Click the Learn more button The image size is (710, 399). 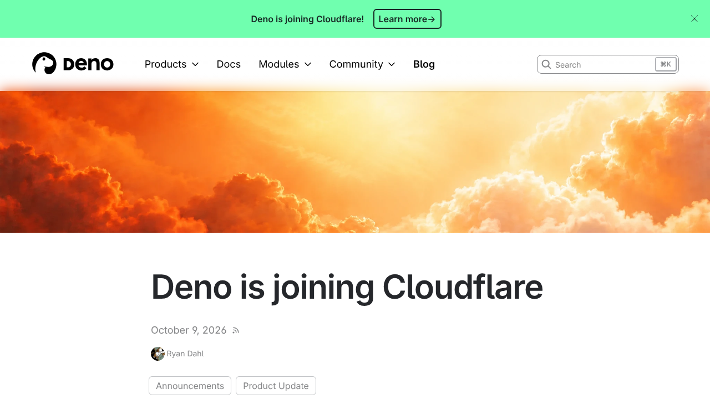(x=407, y=19)
